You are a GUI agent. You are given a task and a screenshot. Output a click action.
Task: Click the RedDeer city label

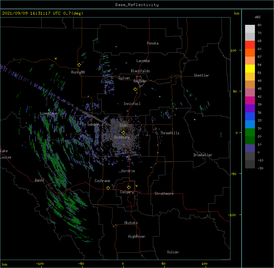[x=140, y=81]
